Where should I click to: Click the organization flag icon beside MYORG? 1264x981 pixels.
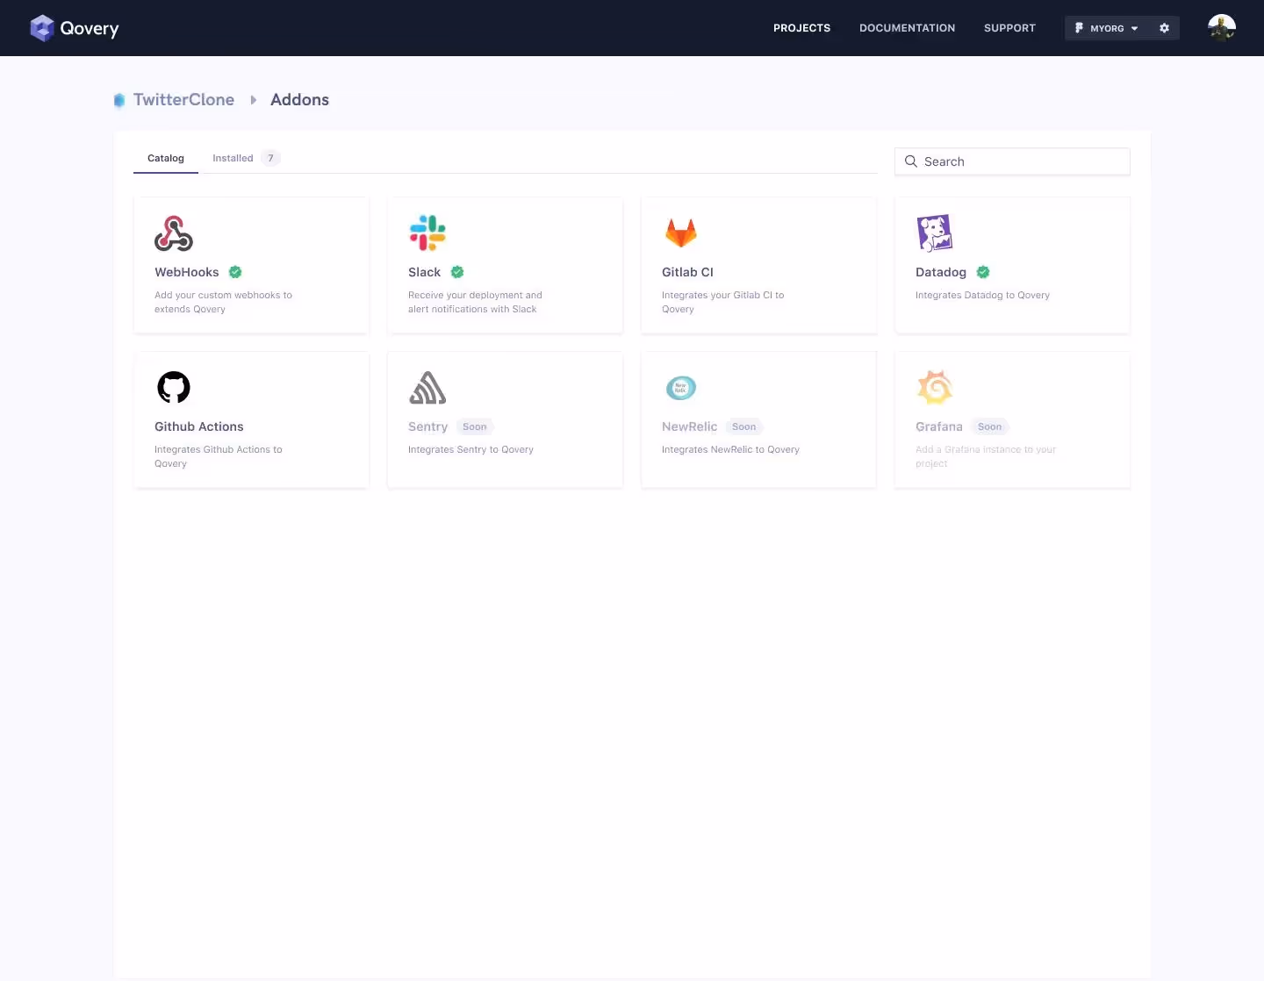point(1079,28)
